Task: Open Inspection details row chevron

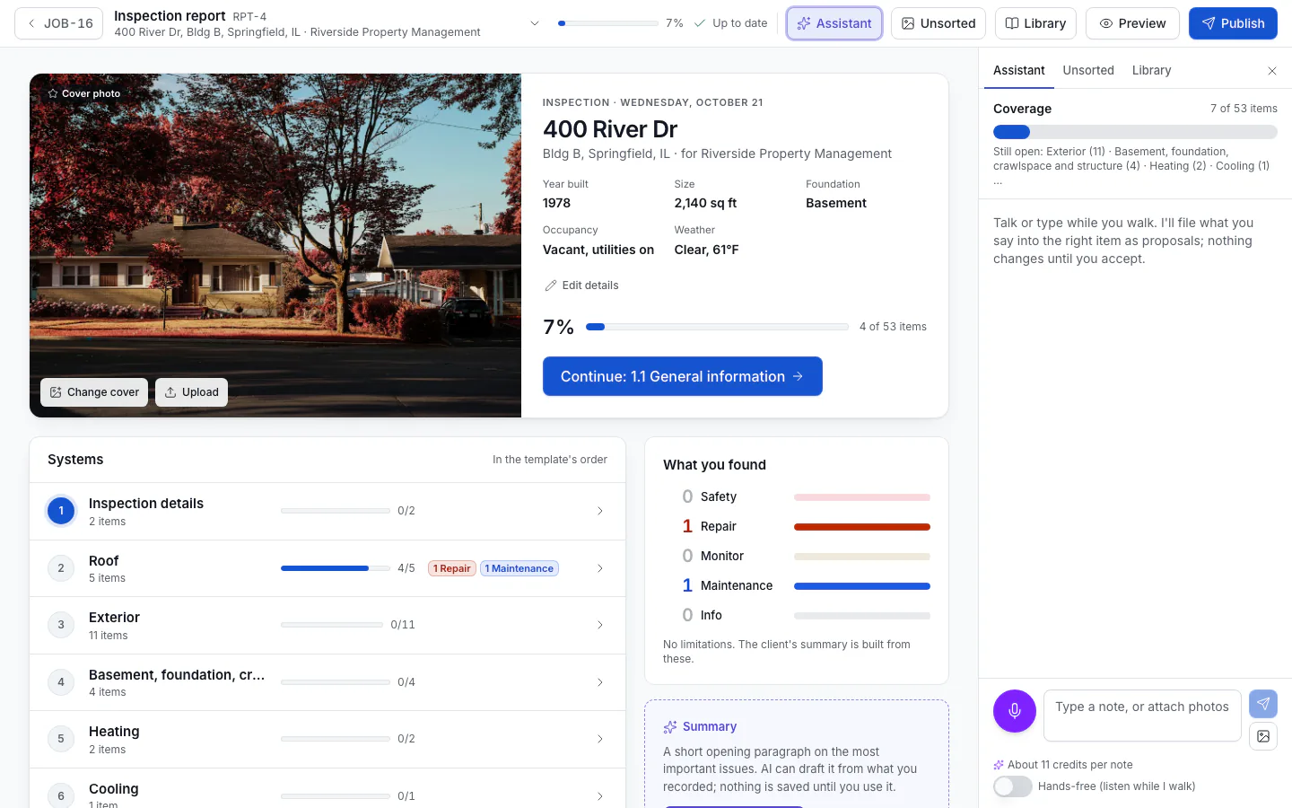Action: 600,511
